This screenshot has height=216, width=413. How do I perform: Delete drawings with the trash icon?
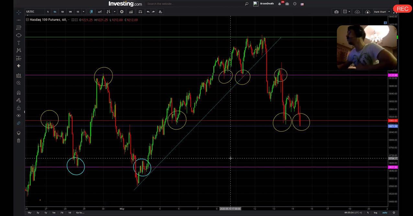click(19, 141)
